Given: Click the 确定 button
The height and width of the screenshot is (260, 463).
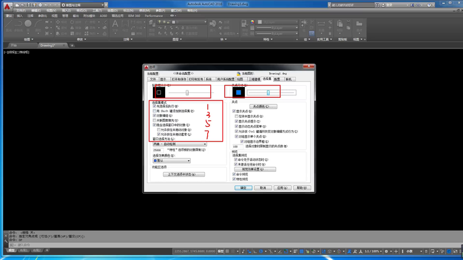Looking at the screenshot, I should (x=243, y=188).
